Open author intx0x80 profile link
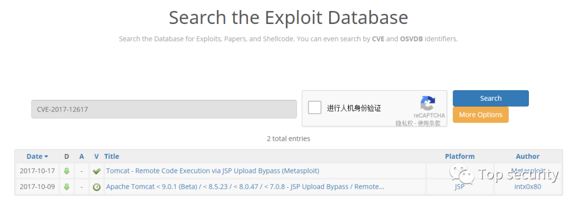Viewport: 577px width, 201px height. (528, 187)
